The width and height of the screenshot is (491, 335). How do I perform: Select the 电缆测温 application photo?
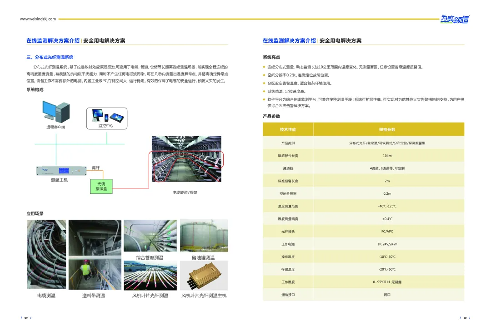pos(46,255)
